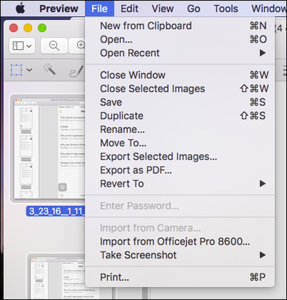Open the Go menu

[193, 9]
